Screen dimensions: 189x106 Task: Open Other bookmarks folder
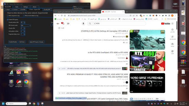point(170,19)
